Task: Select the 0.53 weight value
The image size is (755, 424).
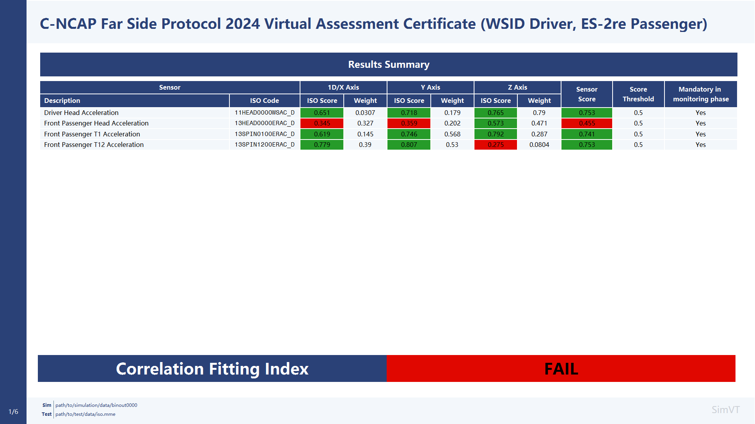Action: (452, 145)
